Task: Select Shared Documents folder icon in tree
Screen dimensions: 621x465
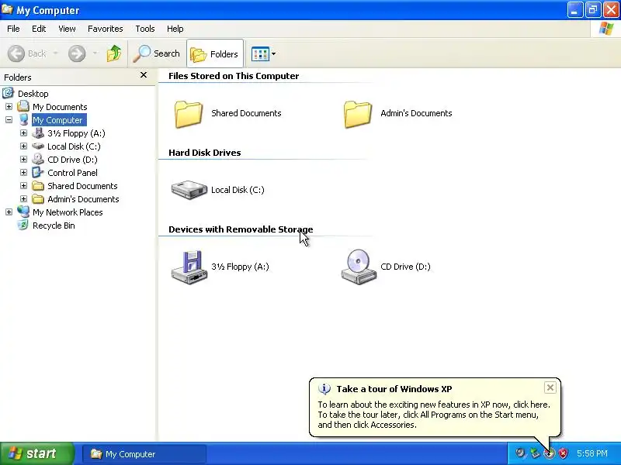Action: pos(38,186)
